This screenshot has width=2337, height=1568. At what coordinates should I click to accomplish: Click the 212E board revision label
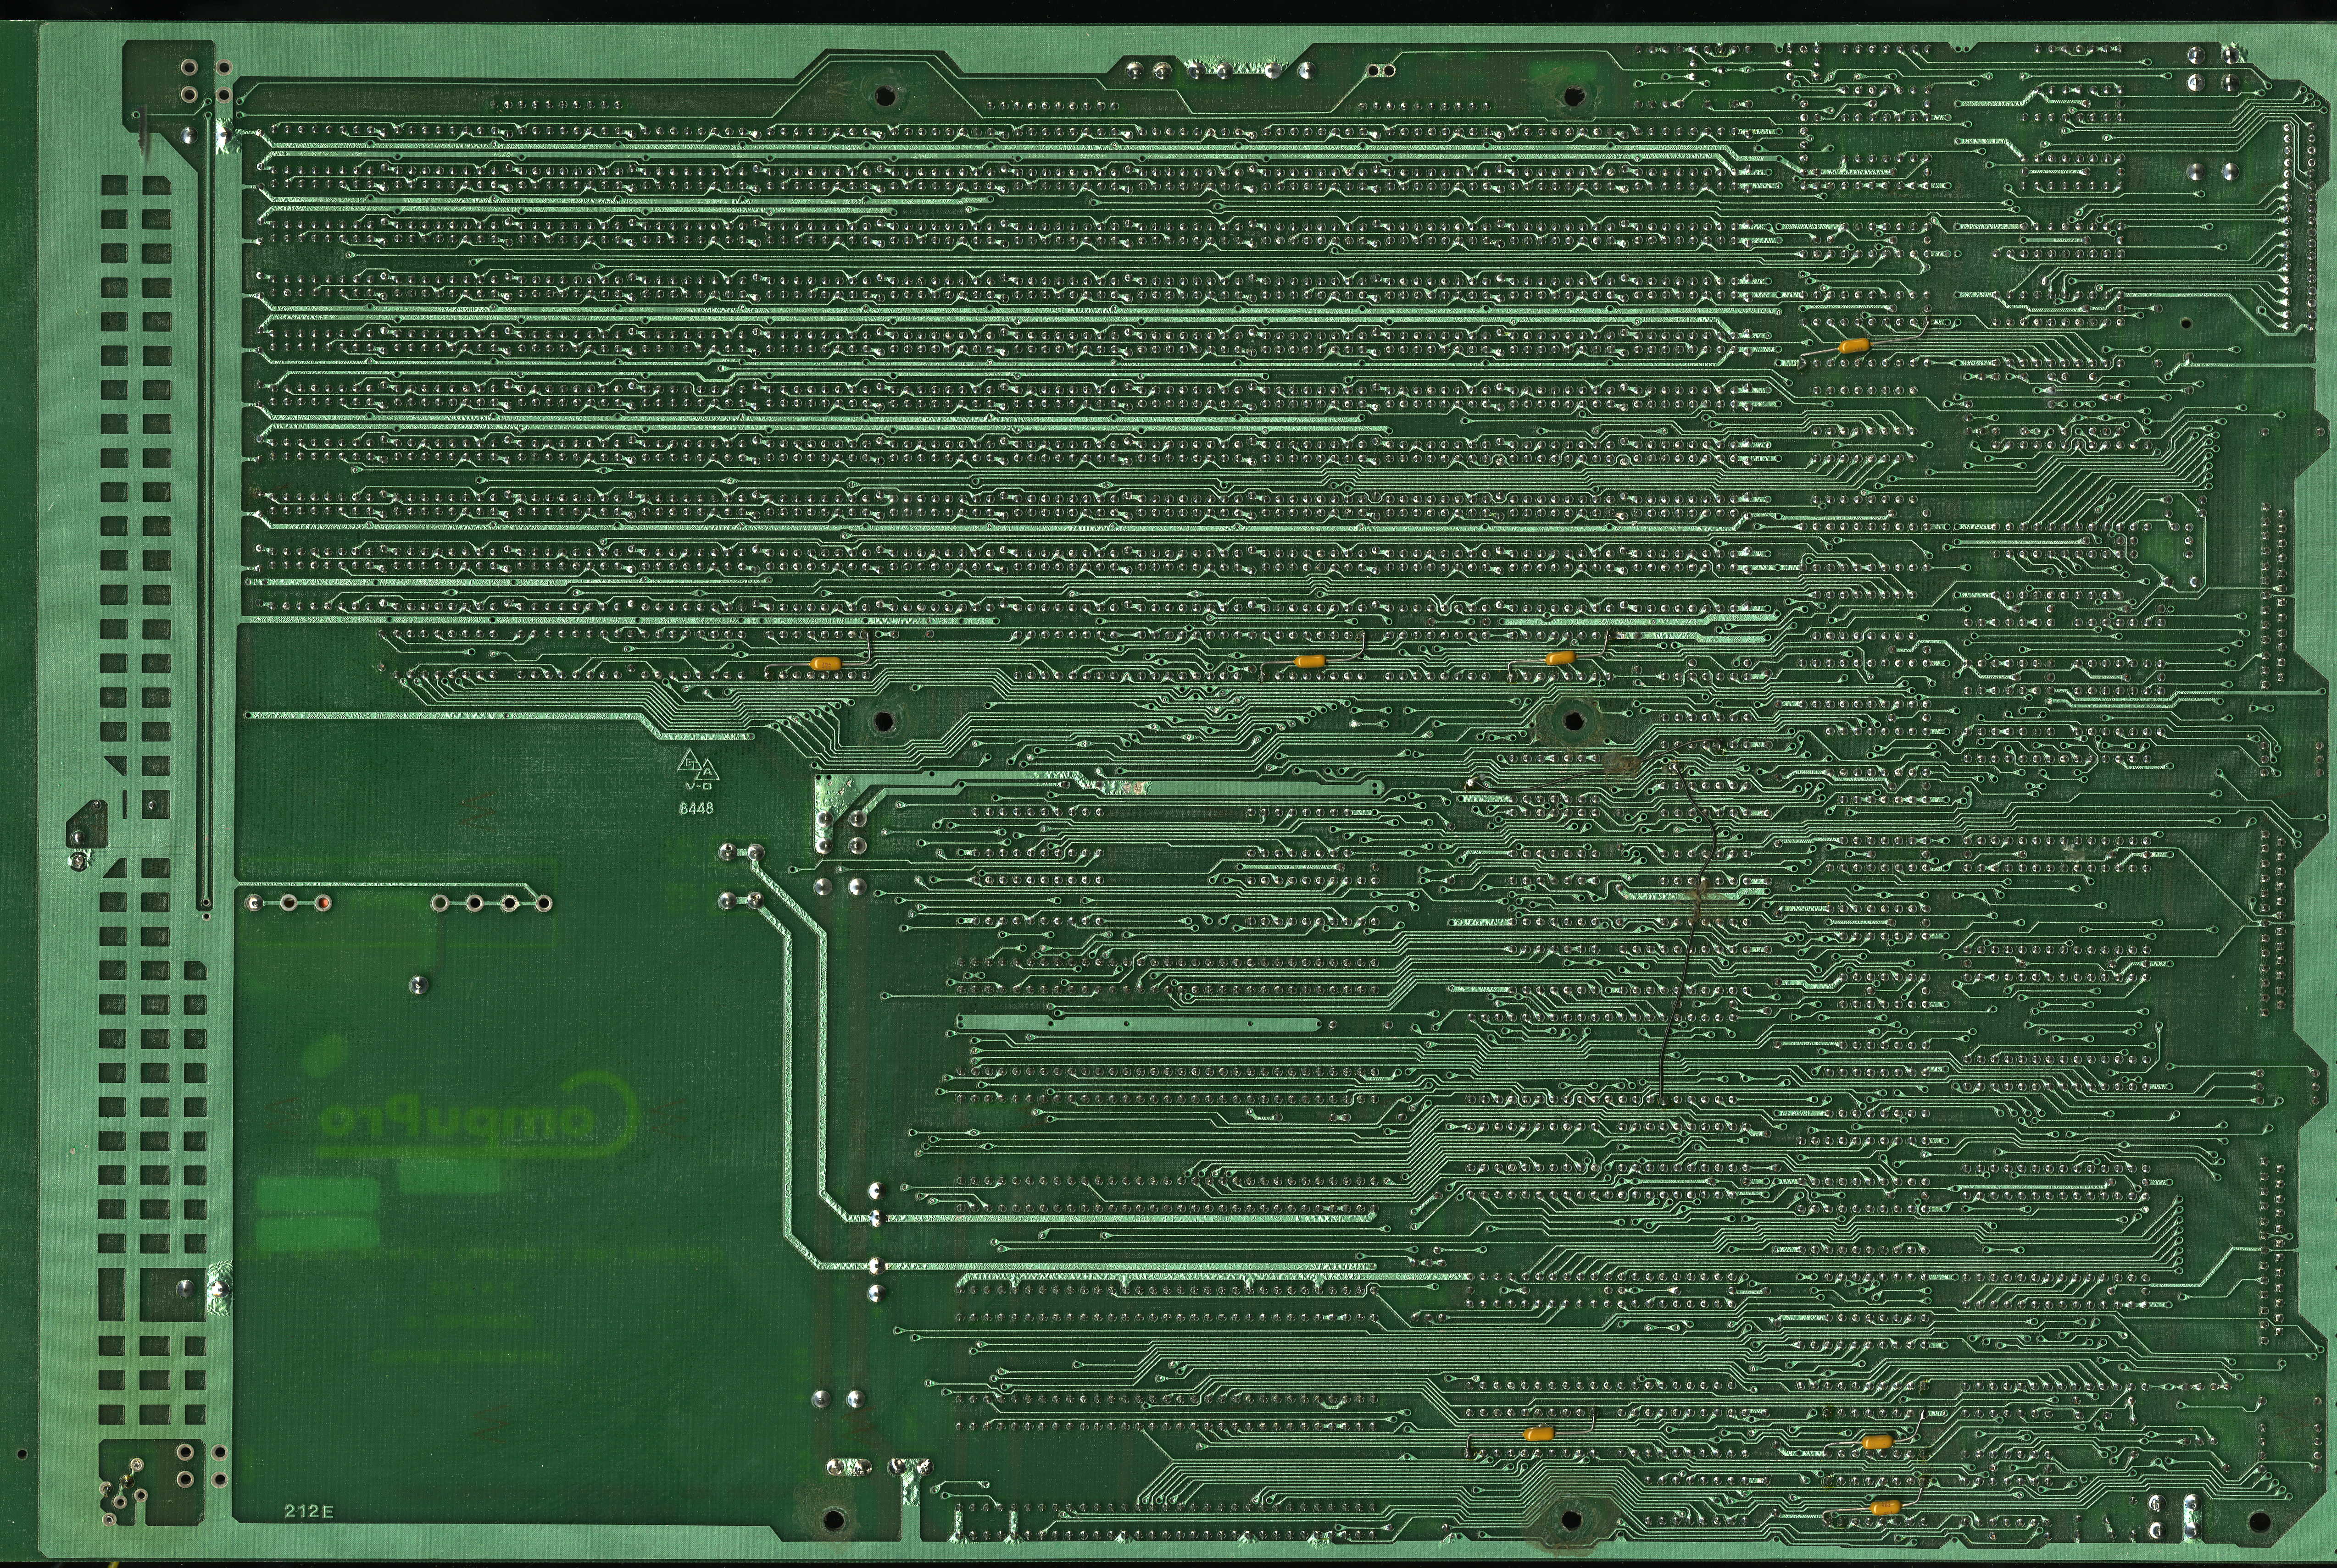click(308, 1511)
